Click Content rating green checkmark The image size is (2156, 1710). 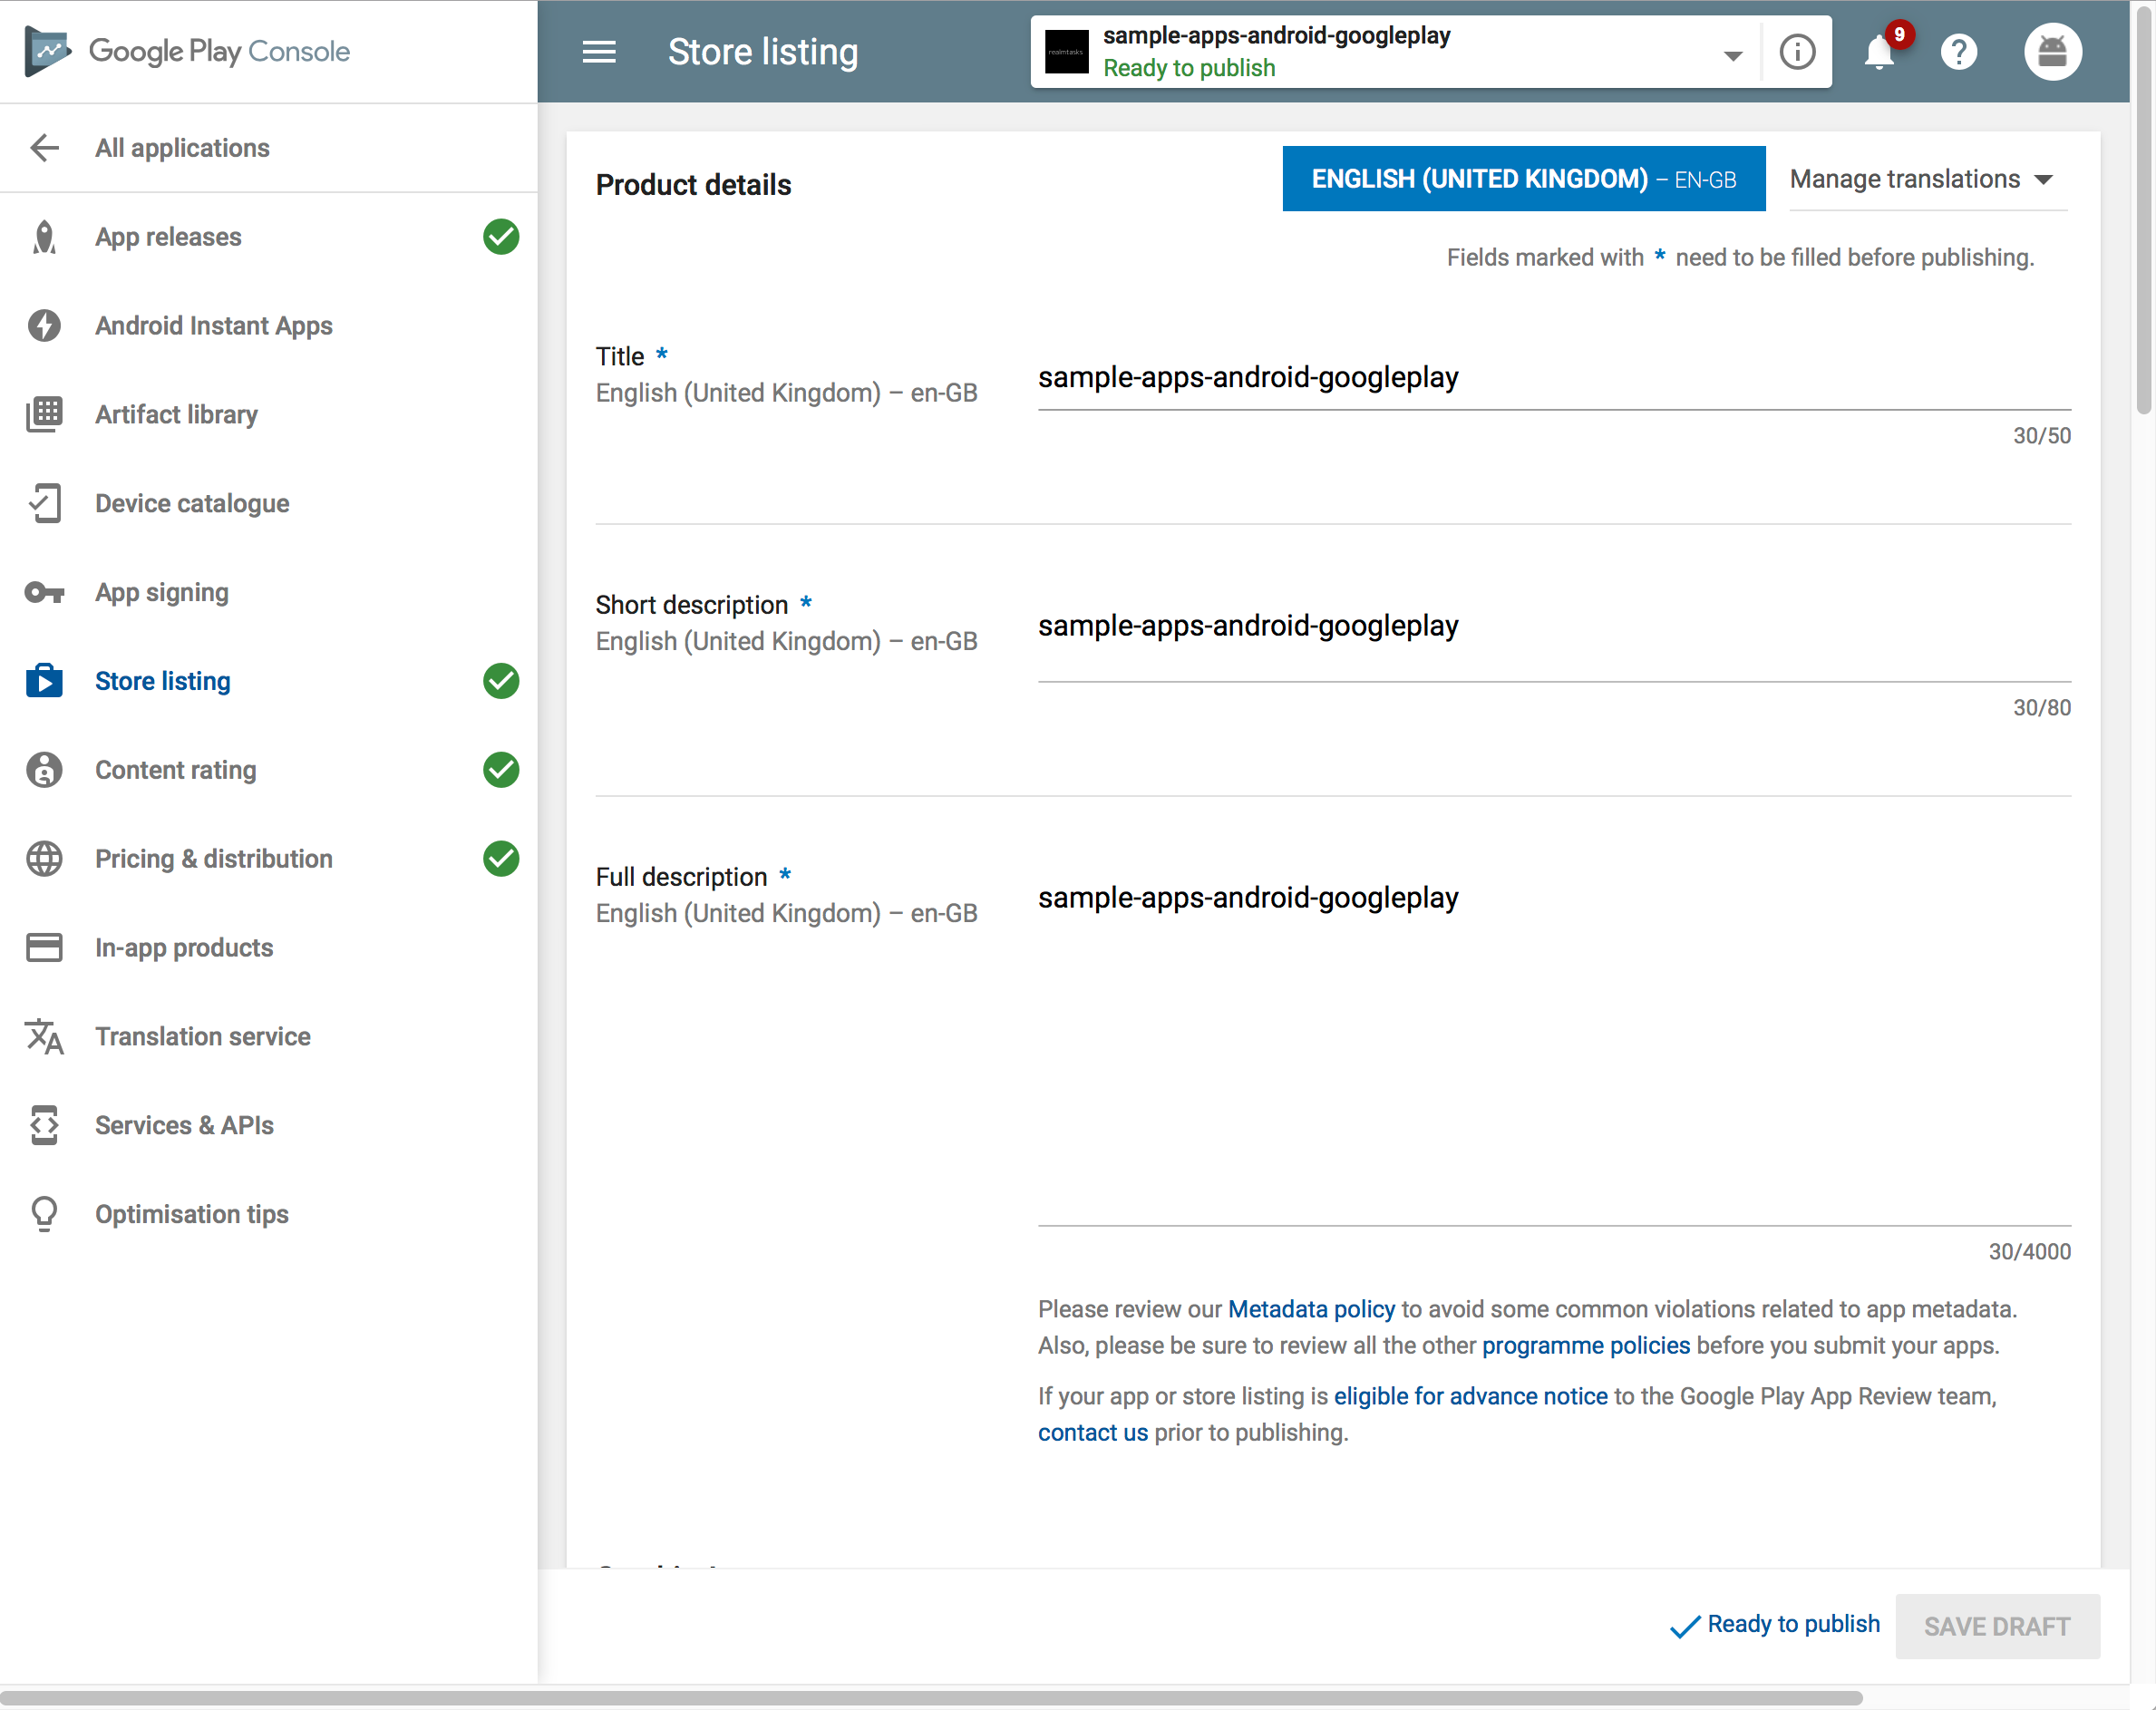coord(501,770)
